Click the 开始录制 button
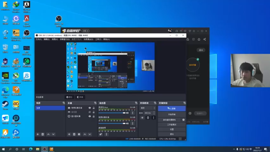Screen dimensions: 270x152 coord(172,115)
